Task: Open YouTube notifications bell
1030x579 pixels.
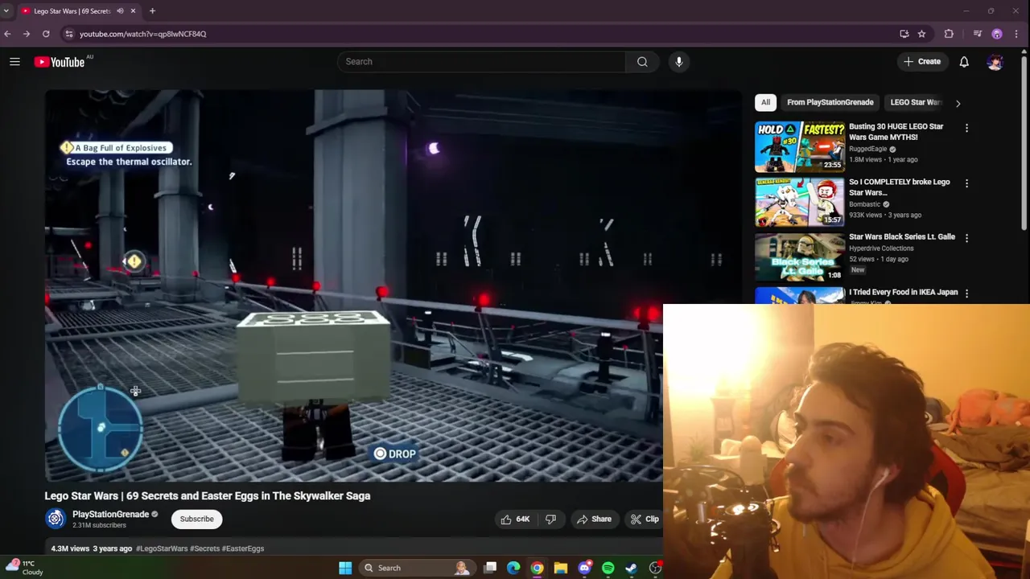Action: tap(964, 62)
